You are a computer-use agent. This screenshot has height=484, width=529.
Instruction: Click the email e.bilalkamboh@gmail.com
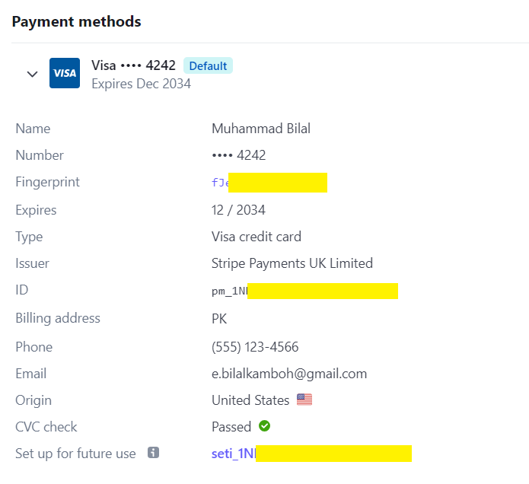289,374
